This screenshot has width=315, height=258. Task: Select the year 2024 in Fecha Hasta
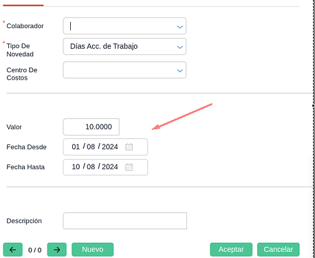click(110, 166)
